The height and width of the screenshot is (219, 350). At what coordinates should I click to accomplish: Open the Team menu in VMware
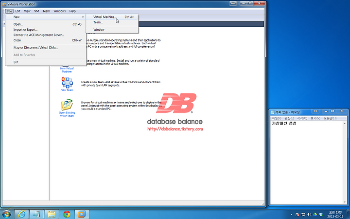click(x=46, y=11)
